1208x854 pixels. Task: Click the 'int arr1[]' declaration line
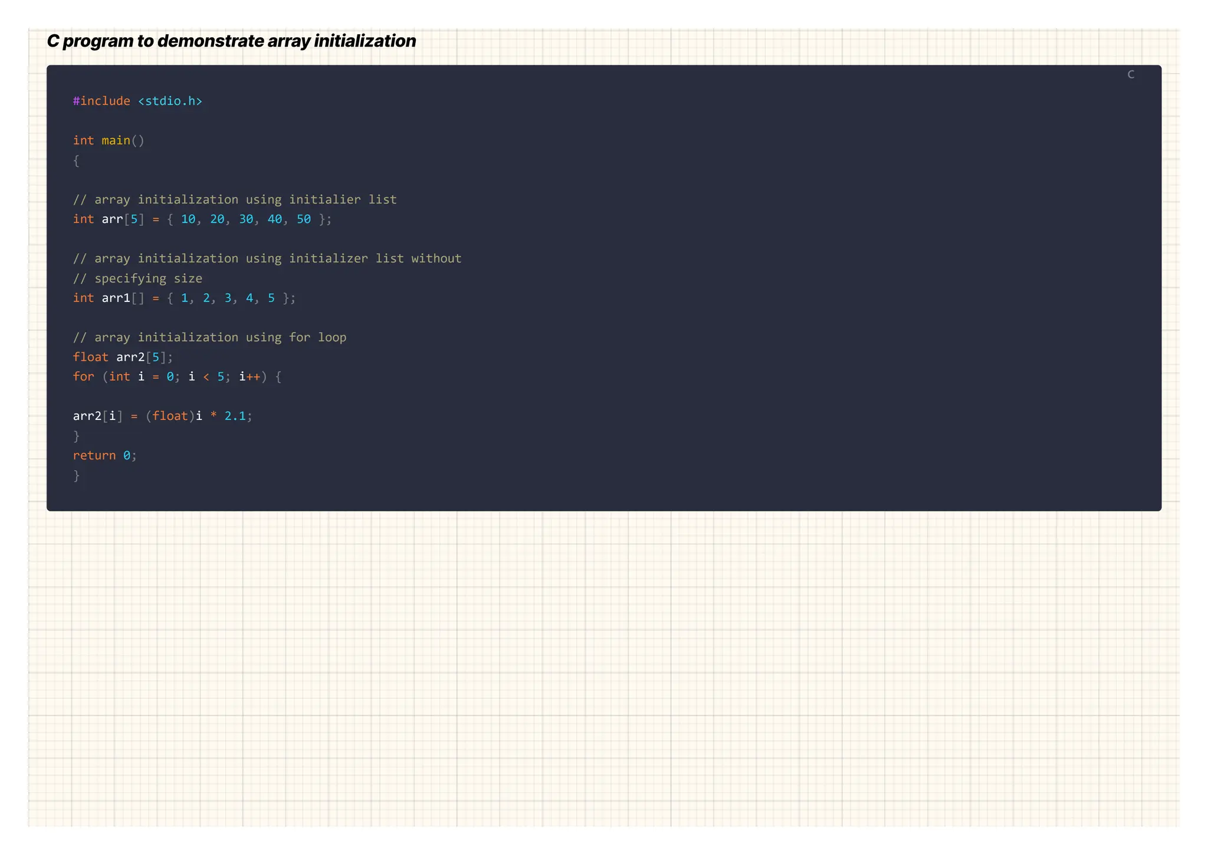184,298
